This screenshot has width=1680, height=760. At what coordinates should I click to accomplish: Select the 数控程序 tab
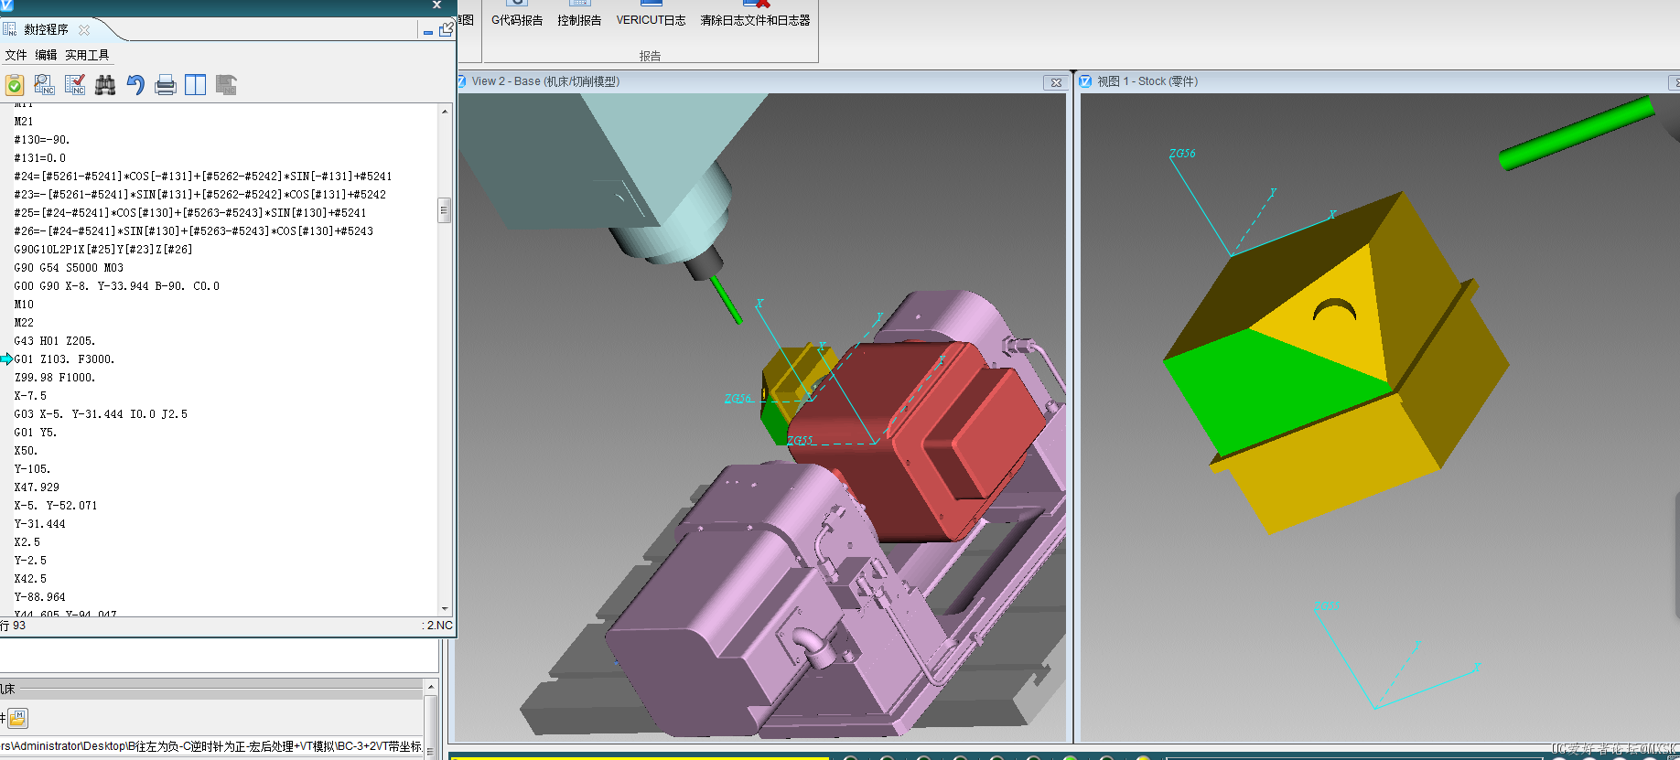46,29
